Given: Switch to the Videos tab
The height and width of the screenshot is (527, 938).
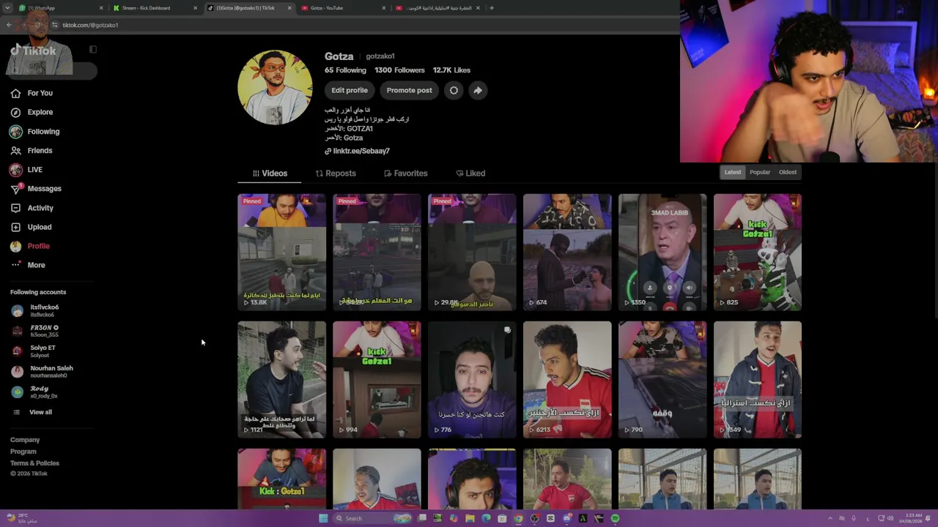Looking at the screenshot, I should (x=270, y=173).
